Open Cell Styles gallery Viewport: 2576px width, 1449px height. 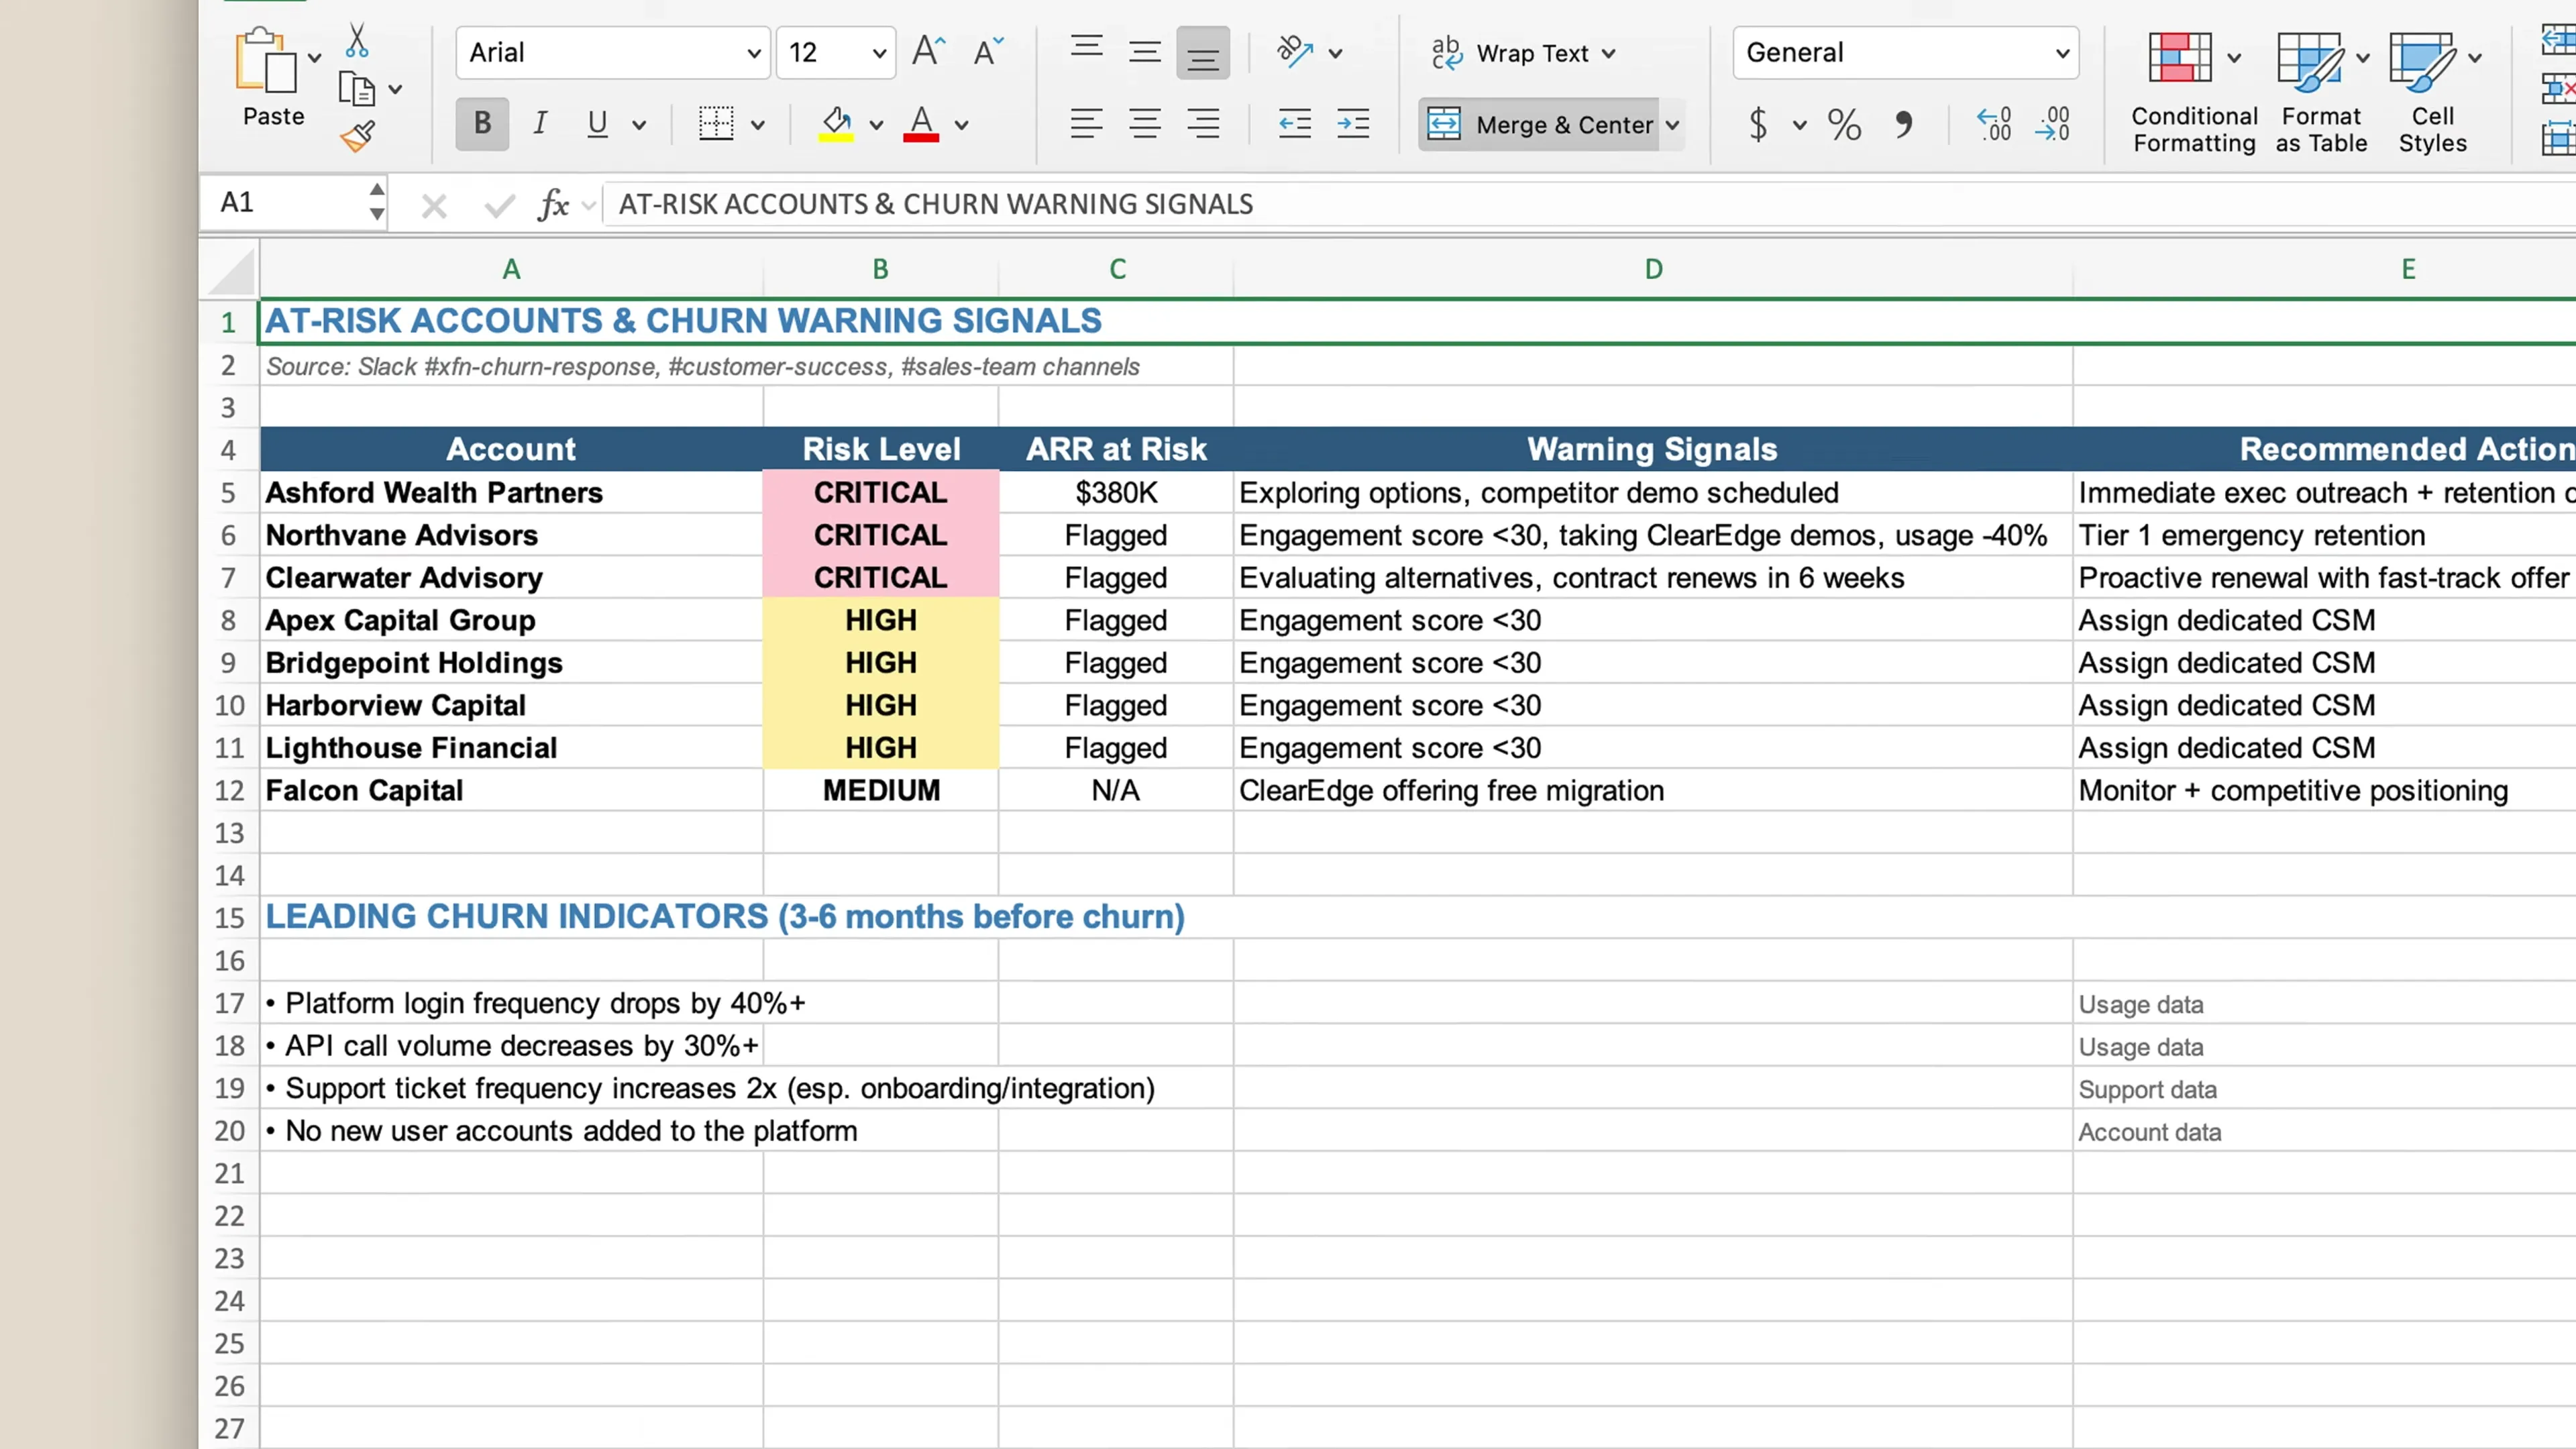click(x=2432, y=92)
